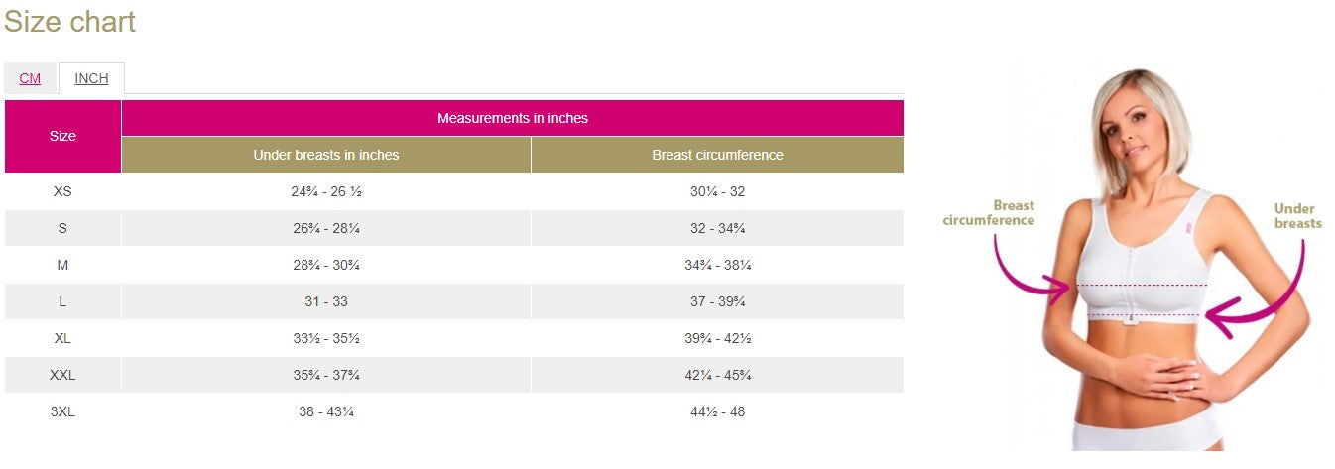Click the 31 - 33 under-breast cell
The height and width of the screenshot is (469, 1335).
point(325,301)
